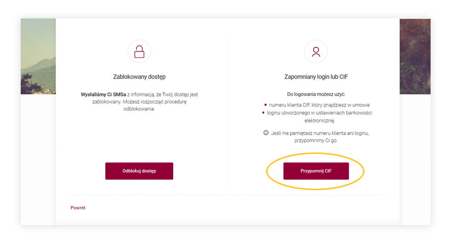Click the "przypomnimy Ci go." text line
The height and width of the screenshot is (248, 455).
[316, 141]
